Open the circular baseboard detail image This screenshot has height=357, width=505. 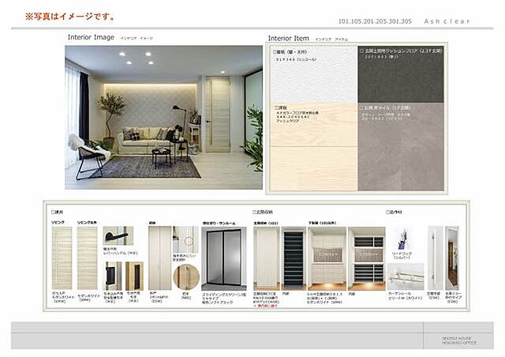[x=186, y=277]
